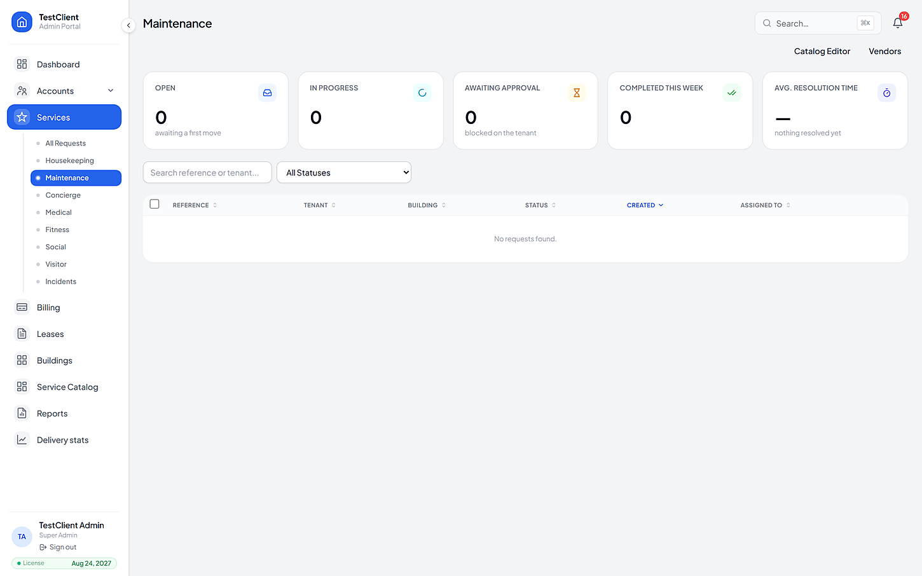Click the Reports file icon
Image resolution: width=922 pixels, height=576 pixels.
[x=22, y=413]
